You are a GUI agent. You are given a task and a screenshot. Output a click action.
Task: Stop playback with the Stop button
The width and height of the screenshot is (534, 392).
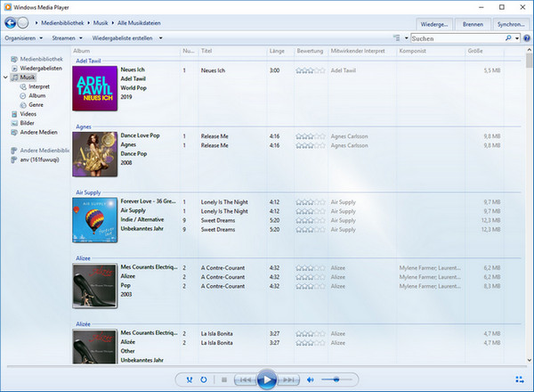(224, 380)
